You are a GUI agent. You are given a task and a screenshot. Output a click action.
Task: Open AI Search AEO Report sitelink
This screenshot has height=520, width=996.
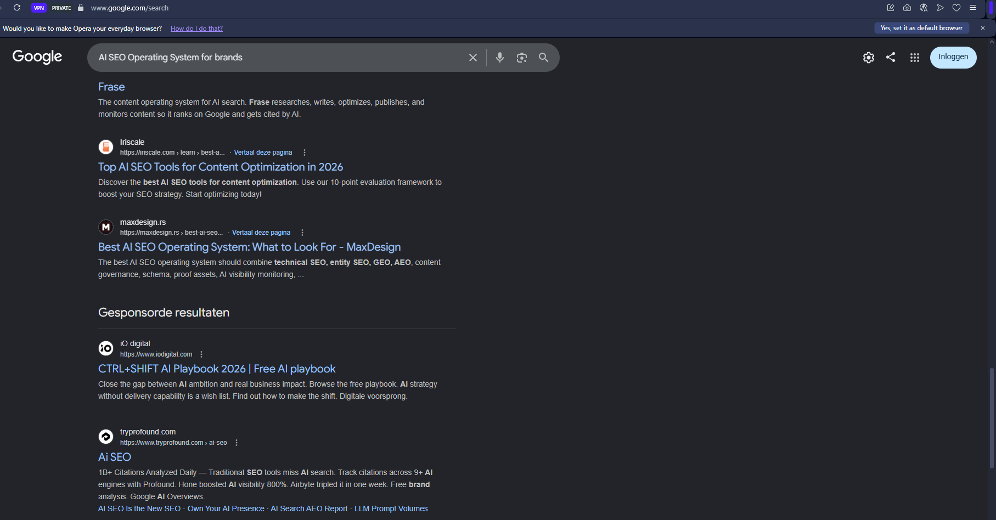click(309, 508)
